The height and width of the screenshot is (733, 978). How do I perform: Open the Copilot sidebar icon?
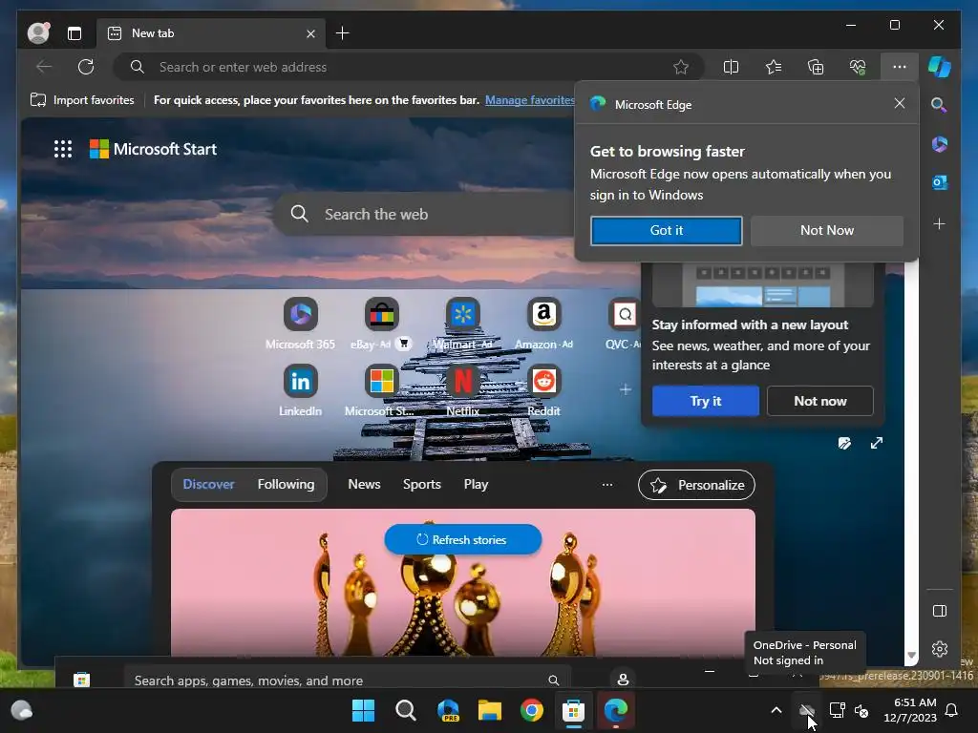(x=940, y=67)
